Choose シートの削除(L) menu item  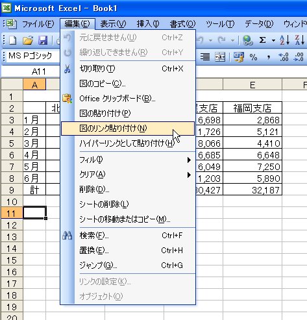pyautogui.click(x=128, y=204)
